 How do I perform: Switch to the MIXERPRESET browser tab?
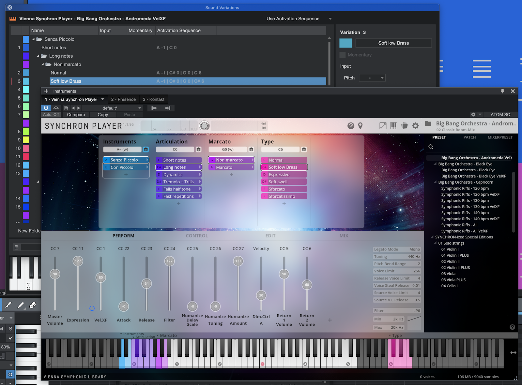(x=500, y=137)
